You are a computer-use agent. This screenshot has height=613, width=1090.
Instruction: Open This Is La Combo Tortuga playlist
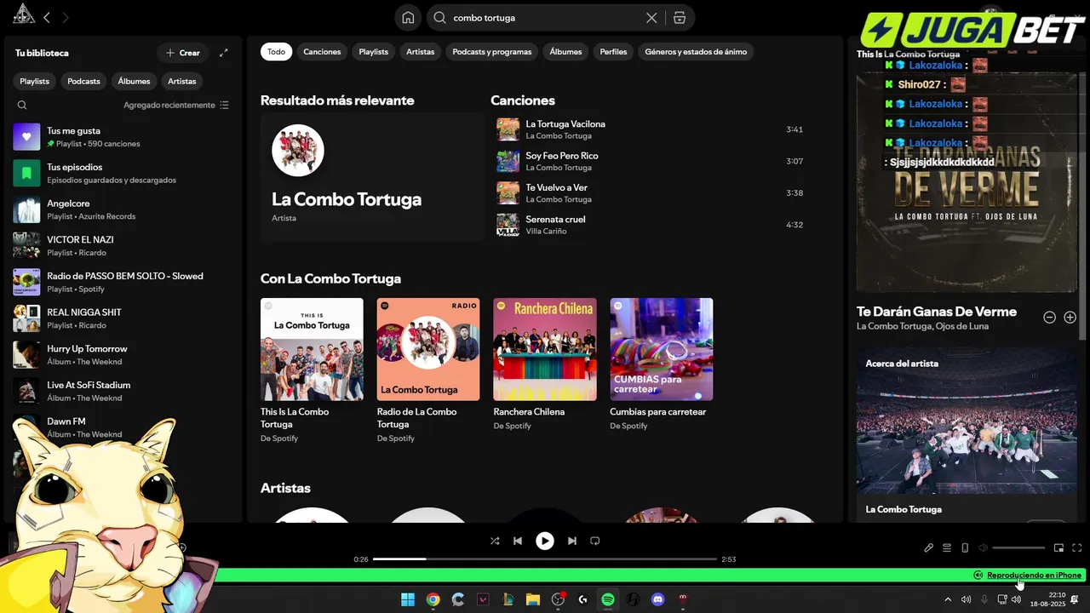pyautogui.click(x=312, y=371)
